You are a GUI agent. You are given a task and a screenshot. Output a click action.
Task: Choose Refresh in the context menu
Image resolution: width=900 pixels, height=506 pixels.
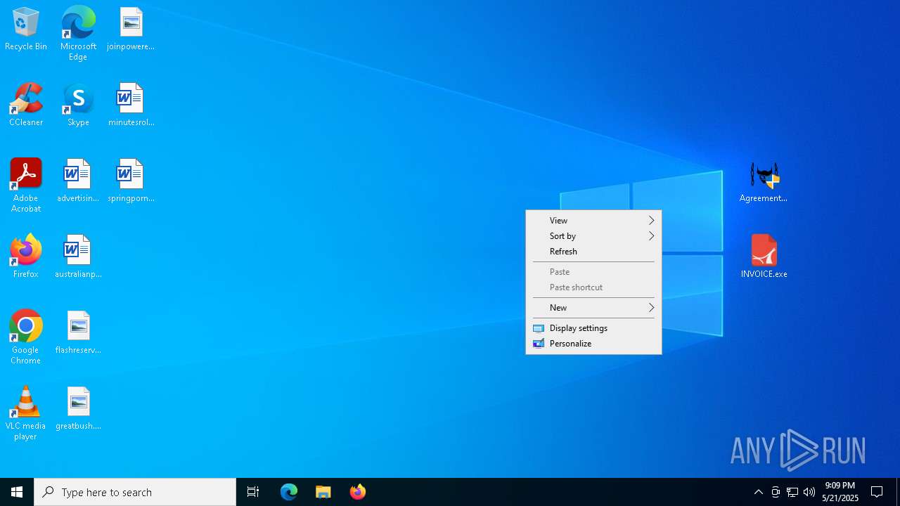[x=593, y=252]
